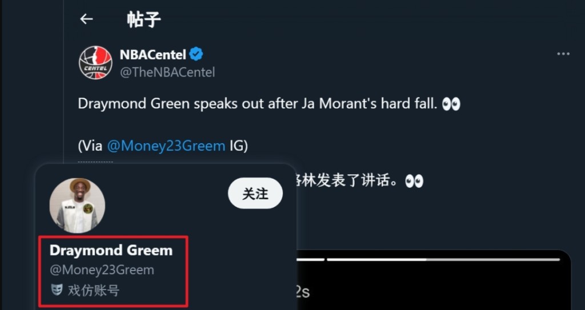Click the back arrow icon

[86, 19]
